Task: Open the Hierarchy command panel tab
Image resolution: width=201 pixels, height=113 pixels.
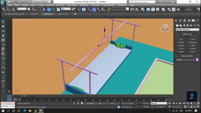Action: (185, 20)
